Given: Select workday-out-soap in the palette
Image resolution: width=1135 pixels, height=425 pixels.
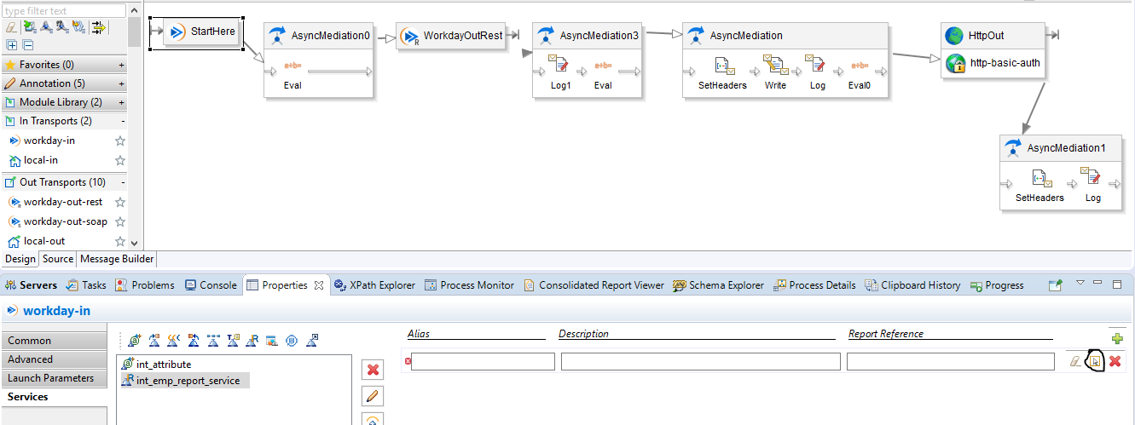Looking at the screenshot, I should click(x=66, y=221).
